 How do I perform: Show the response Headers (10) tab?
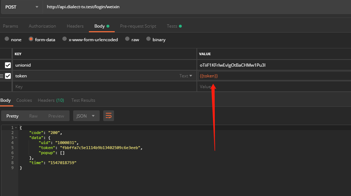coord(51,100)
